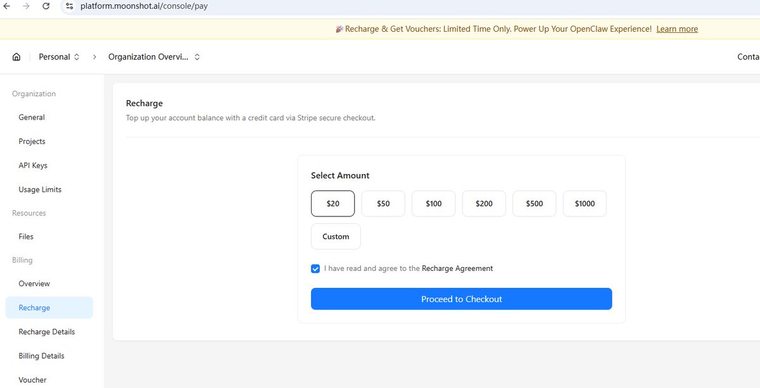Select the $20 amount
Viewport: 760px width, 388px height.
pyautogui.click(x=333, y=204)
